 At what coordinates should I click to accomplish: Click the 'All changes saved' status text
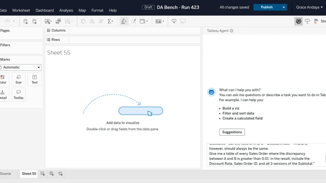[234, 7]
